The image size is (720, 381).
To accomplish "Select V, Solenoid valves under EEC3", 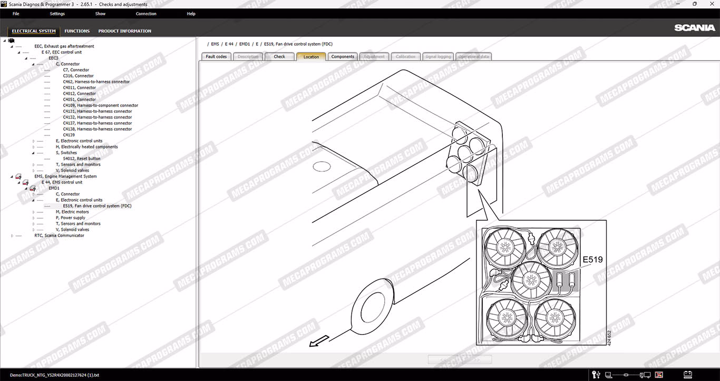I will [72, 171].
